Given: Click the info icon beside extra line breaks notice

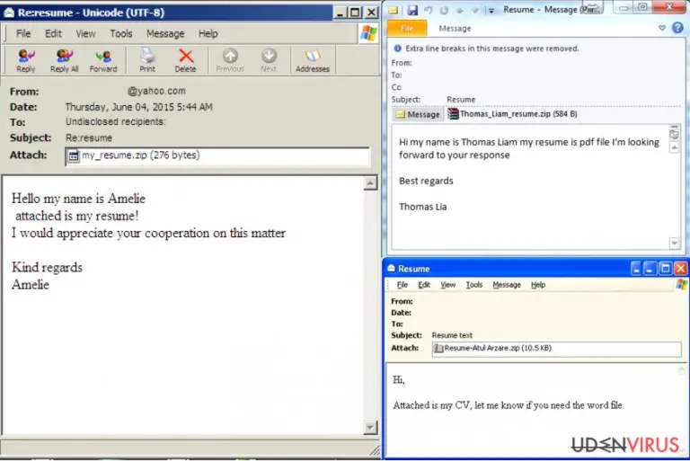Looking at the screenshot, I should (397, 49).
